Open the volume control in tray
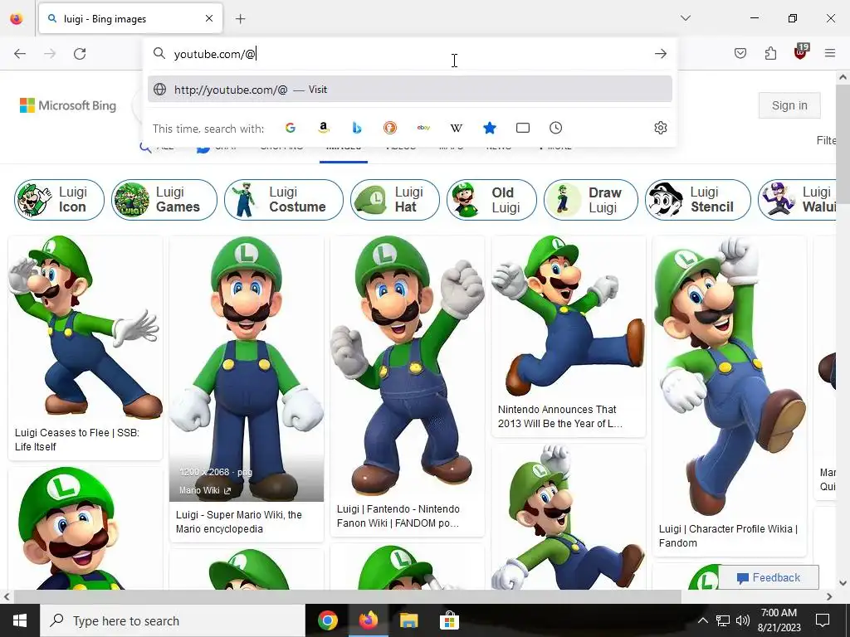This screenshot has height=637, width=850. pyautogui.click(x=743, y=620)
